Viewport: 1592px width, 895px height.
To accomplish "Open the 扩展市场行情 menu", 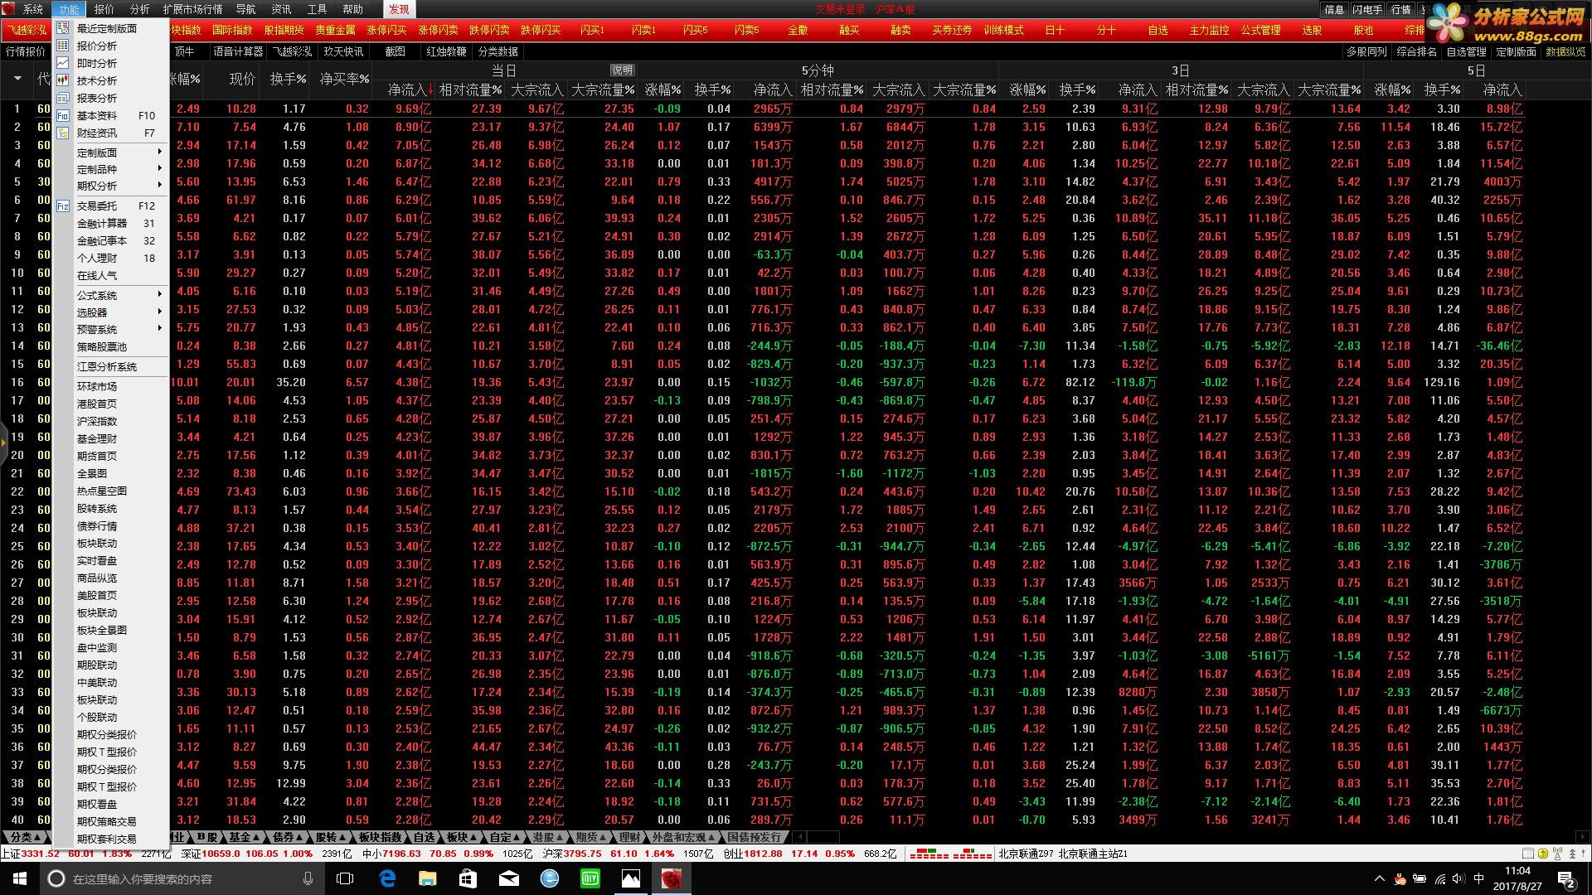I will [192, 9].
